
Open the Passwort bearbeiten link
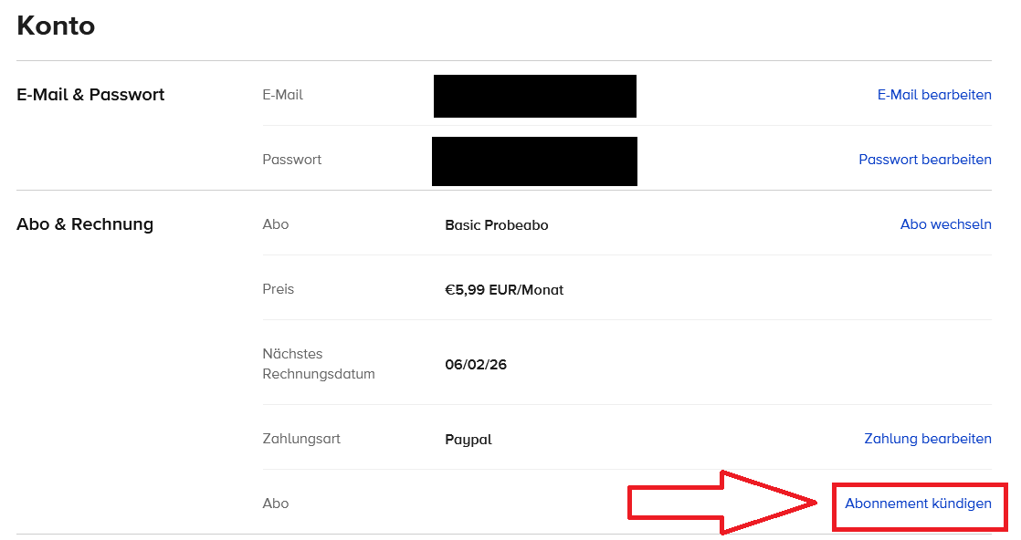924,160
